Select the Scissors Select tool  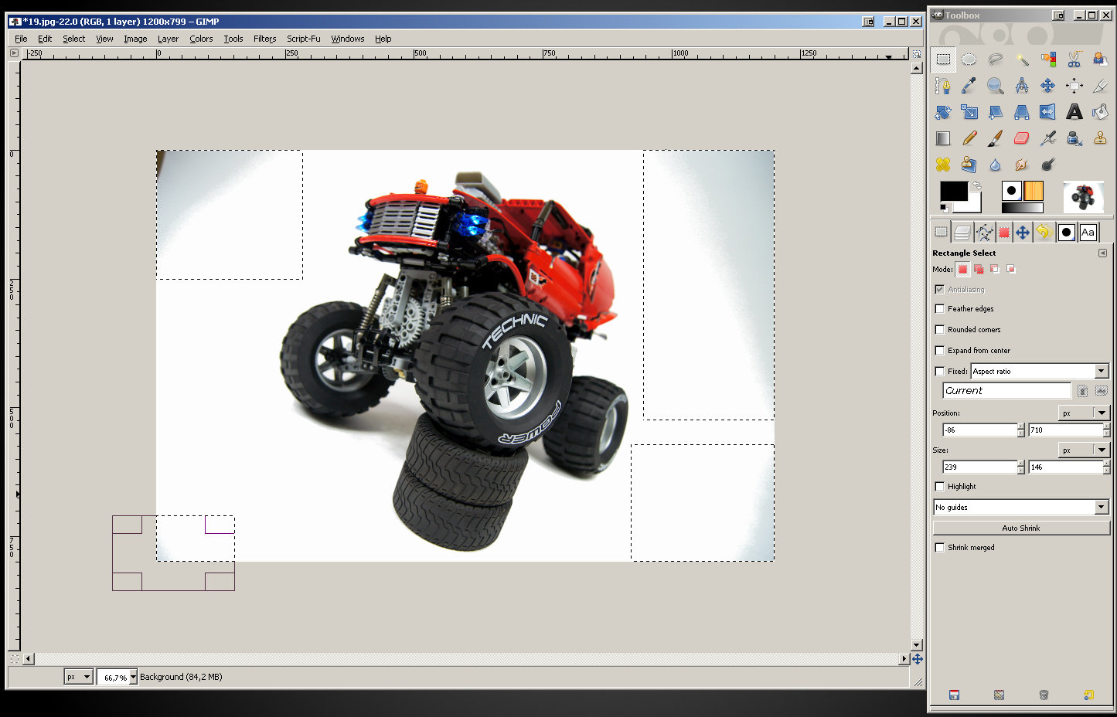pos(1074,59)
